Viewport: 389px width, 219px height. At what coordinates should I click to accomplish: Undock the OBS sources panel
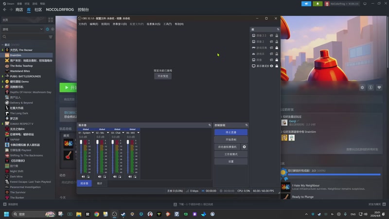278,29
